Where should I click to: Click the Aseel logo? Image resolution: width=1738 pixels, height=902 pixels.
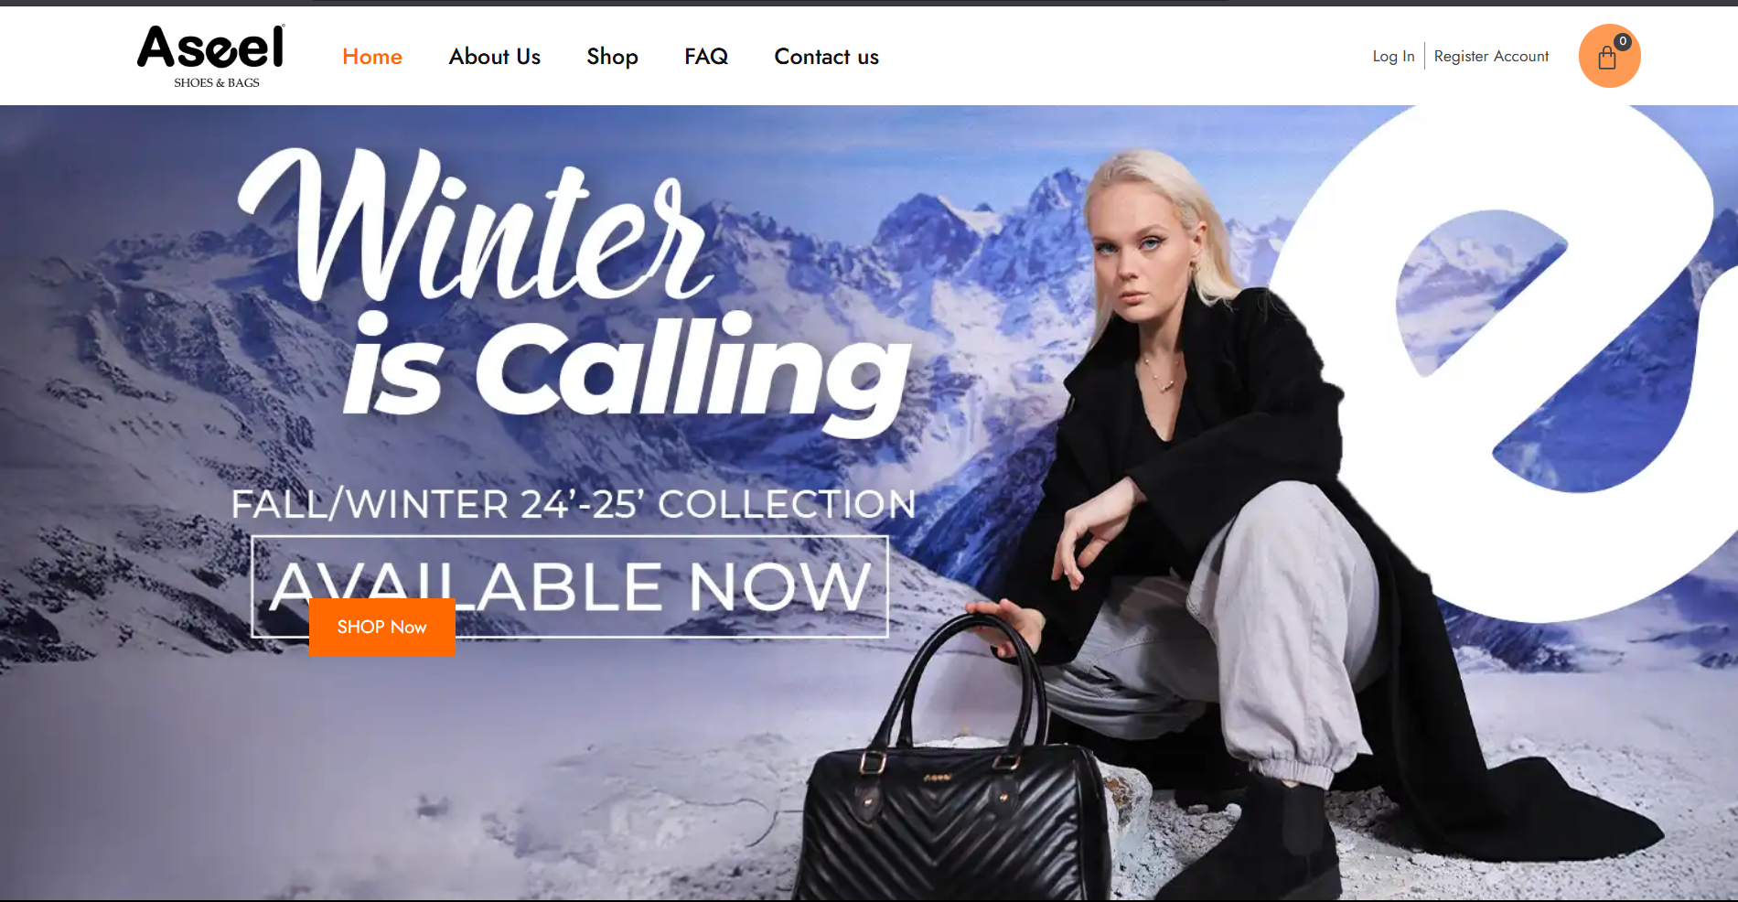211,48
